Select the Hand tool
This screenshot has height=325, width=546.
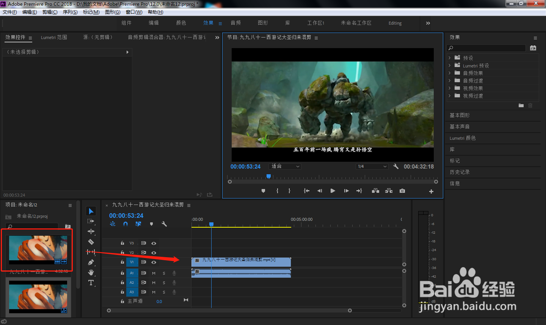click(91, 272)
